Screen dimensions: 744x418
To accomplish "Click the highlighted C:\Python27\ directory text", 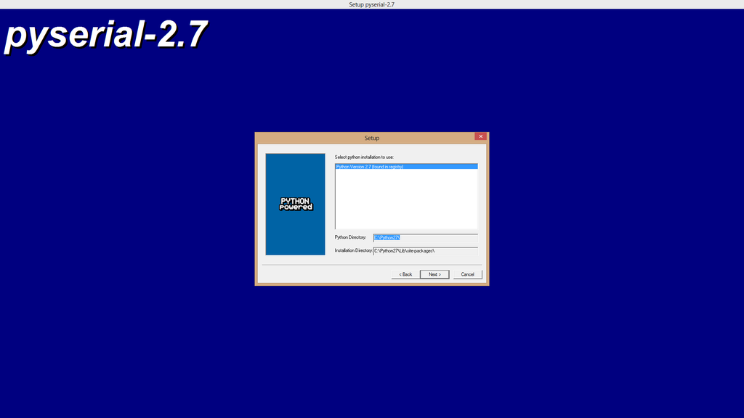I will [x=387, y=237].
